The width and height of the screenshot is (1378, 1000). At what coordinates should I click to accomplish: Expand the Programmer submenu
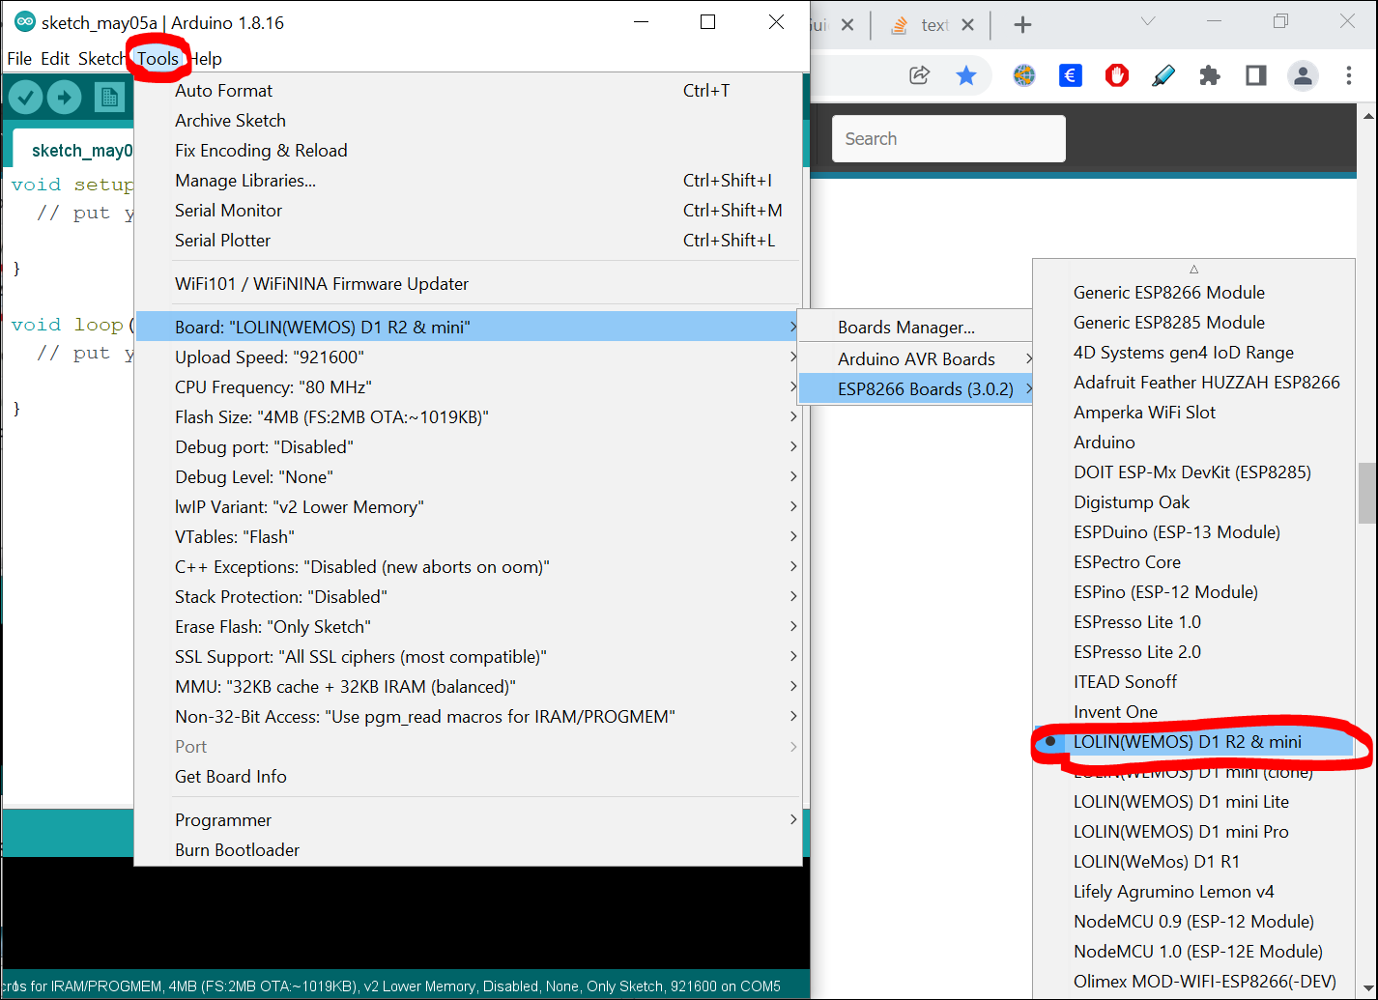point(468,819)
